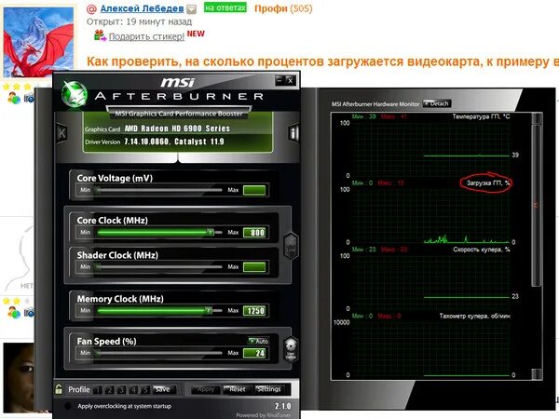
Task: Click the Fan Speed slider track
Action: click(159, 353)
